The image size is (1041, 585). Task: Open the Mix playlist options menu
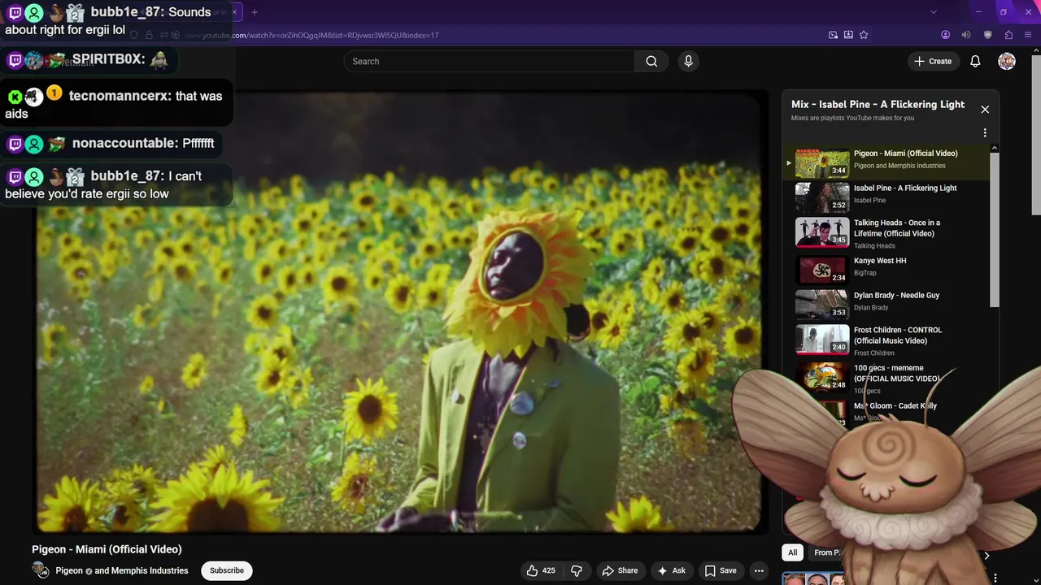985,132
